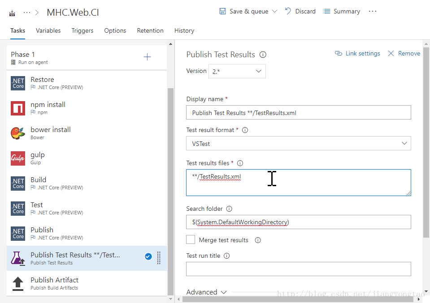Screen dimensions: 430x303
Task: Select the Test .NET Core task icon
Action: click(18, 208)
